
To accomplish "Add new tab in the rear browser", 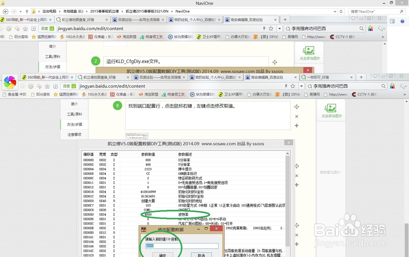I will (x=285, y=20).
